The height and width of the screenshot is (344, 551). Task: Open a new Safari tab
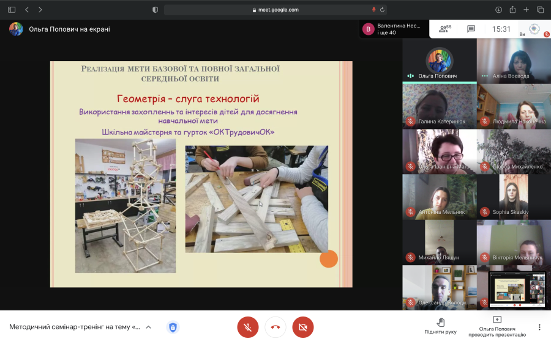click(x=526, y=10)
